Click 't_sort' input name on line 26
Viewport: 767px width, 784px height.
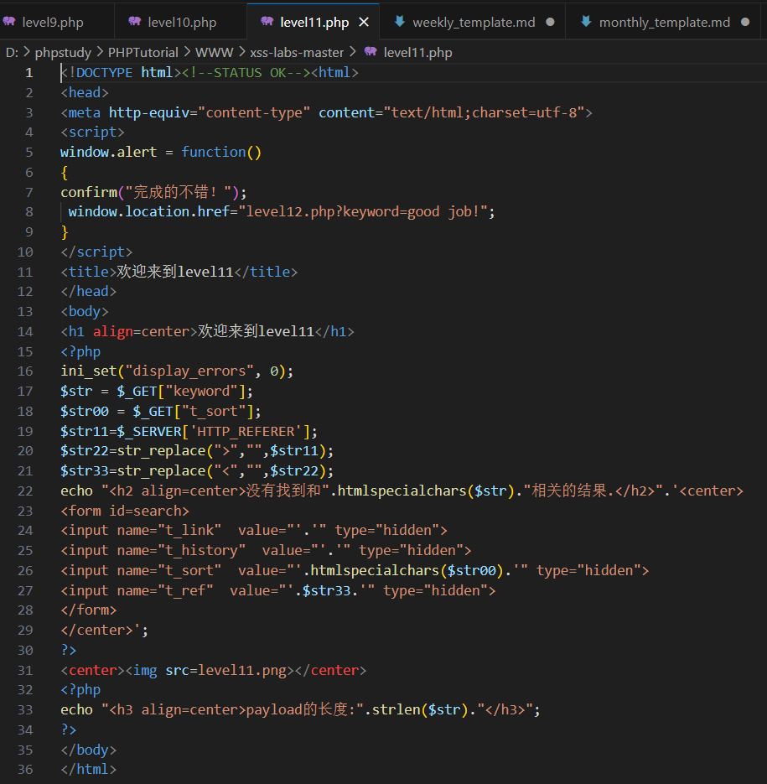(x=190, y=570)
